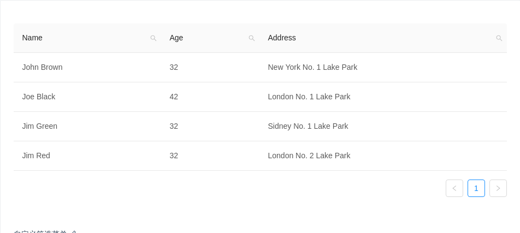Click age 32 in John Brown row
This screenshot has width=520, height=233.
pyautogui.click(x=174, y=67)
